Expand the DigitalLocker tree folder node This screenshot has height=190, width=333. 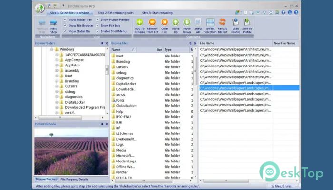point(57,102)
